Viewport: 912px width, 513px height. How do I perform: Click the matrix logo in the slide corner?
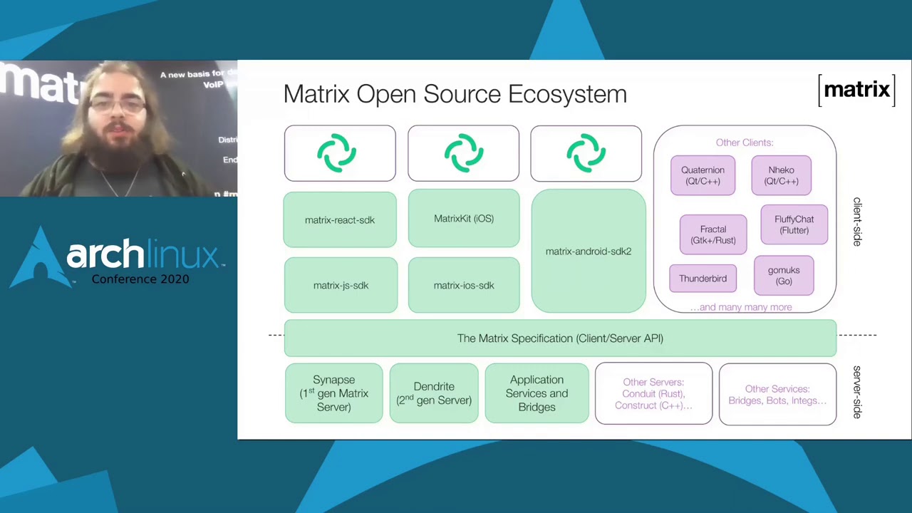(856, 90)
